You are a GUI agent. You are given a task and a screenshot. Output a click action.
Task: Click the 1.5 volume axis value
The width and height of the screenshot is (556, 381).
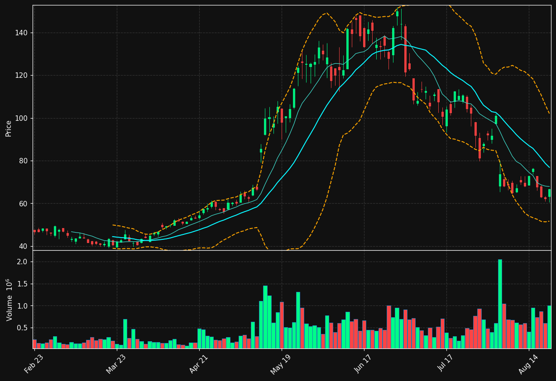pyautogui.click(x=23, y=284)
